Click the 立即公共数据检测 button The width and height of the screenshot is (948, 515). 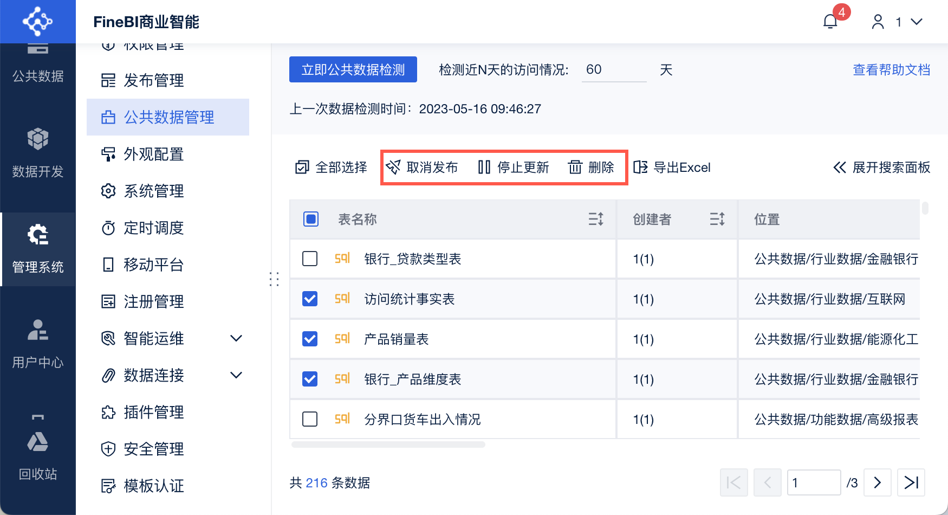point(353,69)
